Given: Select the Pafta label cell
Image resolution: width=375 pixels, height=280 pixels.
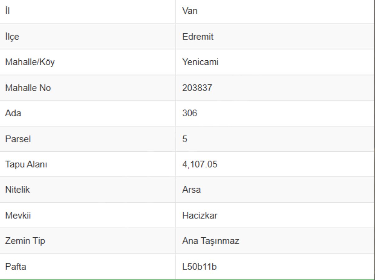Looking at the screenshot, I should 88,266.
